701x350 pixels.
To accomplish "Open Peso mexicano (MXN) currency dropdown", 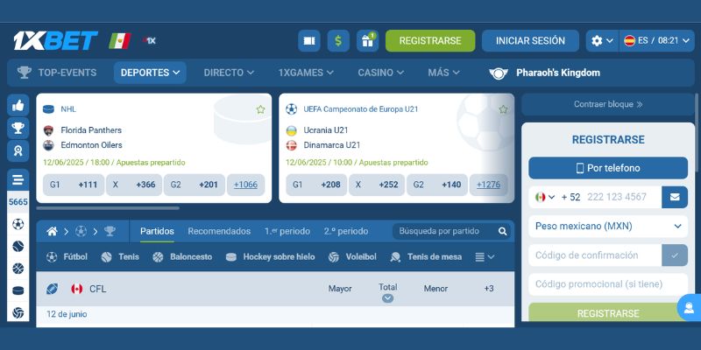I will [x=608, y=227].
